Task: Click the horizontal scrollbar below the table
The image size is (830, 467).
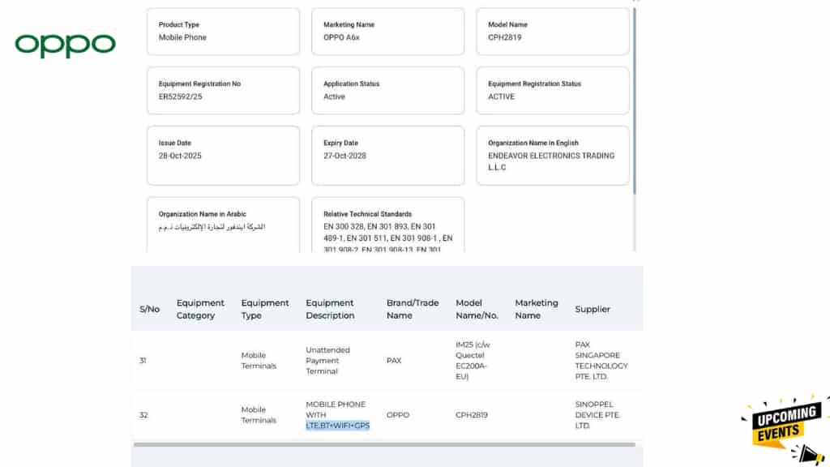Action: tap(384, 444)
